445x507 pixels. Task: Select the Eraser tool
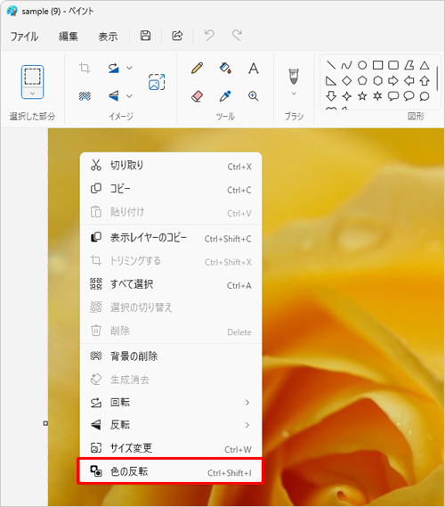click(197, 96)
